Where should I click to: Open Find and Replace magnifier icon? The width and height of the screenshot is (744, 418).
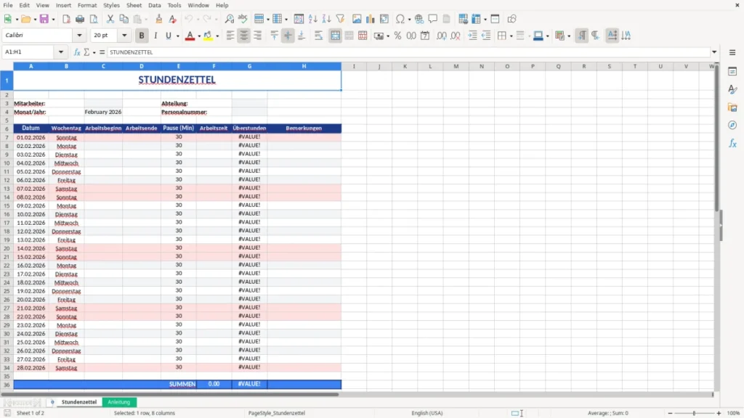(x=229, y=19)
